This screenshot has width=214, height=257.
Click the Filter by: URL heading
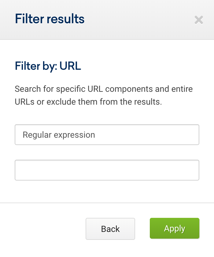coord(48,66)
